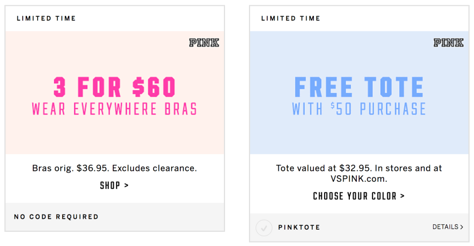
Task: Toggle the PINKTOTE checkmark circle
Action: [x=264, y=227]
